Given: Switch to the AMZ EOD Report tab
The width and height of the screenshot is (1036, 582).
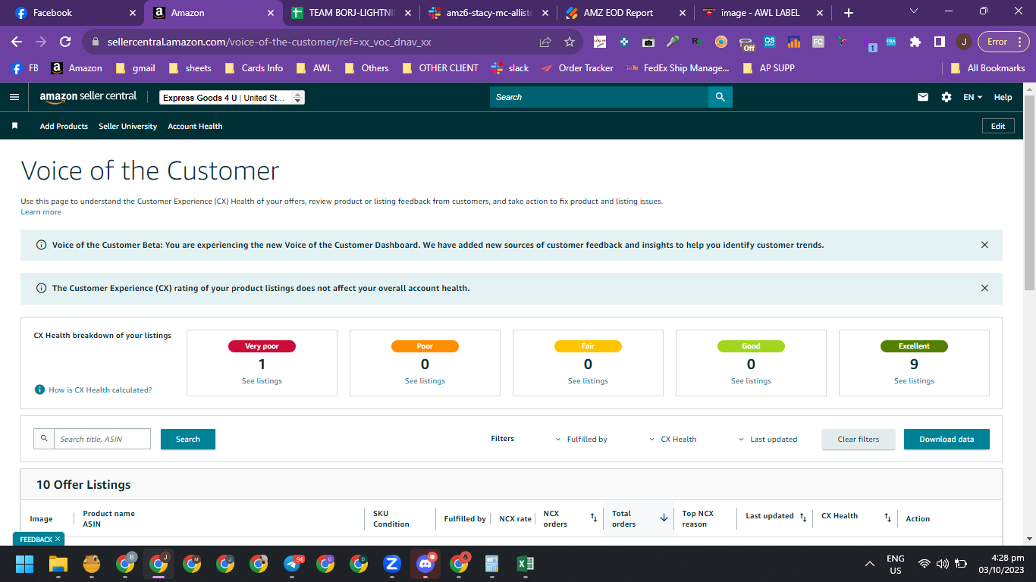Looking at the screenshot, I should 625,13.
